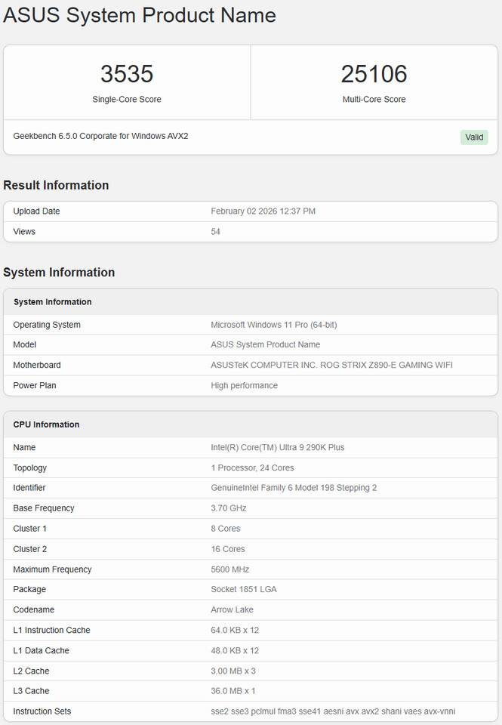
Task: Click the Maximum Frequency value 5600 MHz
Action: click(x=229, y=569)
